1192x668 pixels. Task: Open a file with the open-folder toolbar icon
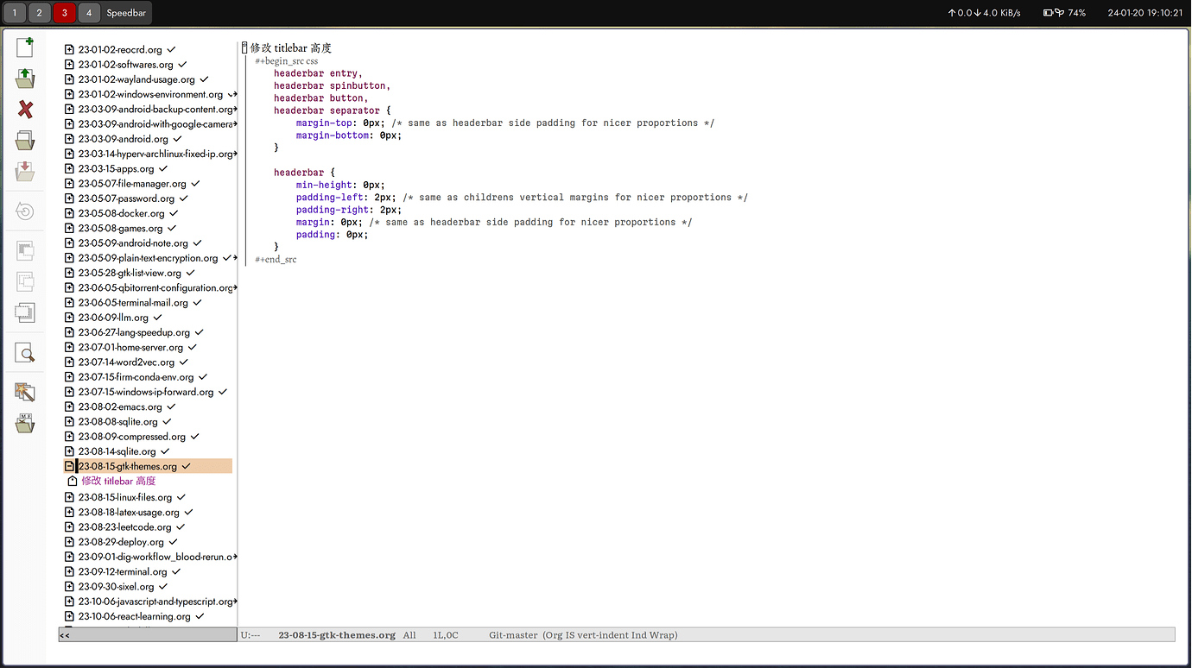pyautogui.click(x=24, y=79)
